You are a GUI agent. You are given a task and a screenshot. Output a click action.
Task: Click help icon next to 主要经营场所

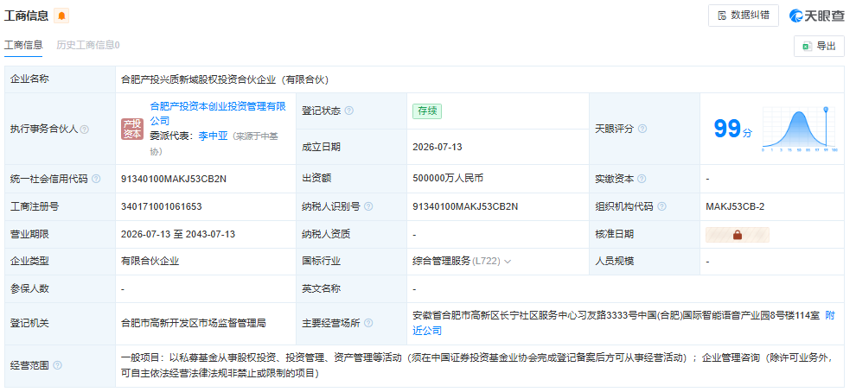pyautogui.click(x=368, y=323)
